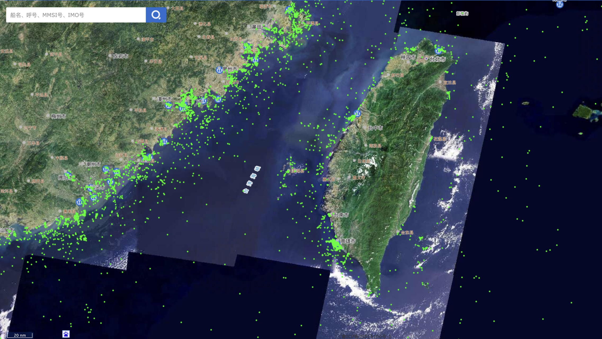Click anchor icon immediately right of 厦门市 label
Image resolution: width=602 pixels, height=339 pixels.
click(x=203, y=101)
